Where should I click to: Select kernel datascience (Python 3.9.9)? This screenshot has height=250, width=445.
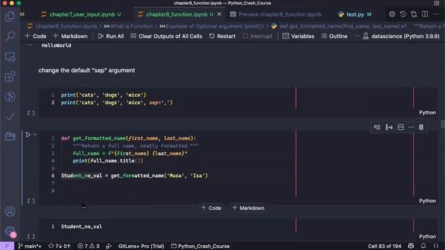(x=401, y=36)
